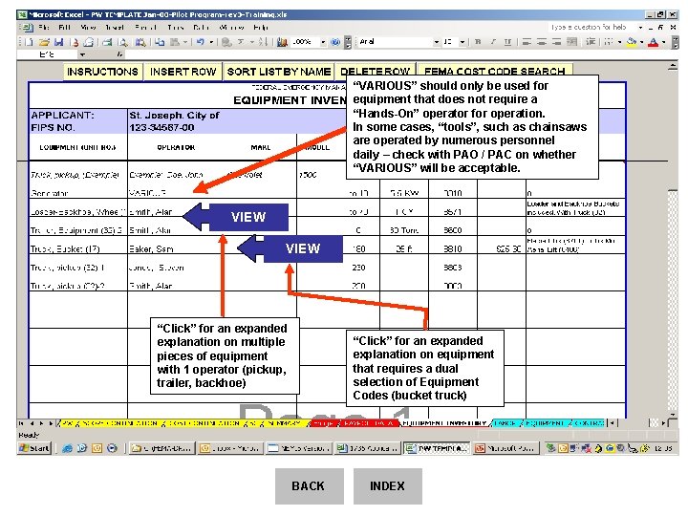Click the INSRUCTIONS button

(102, 72)
